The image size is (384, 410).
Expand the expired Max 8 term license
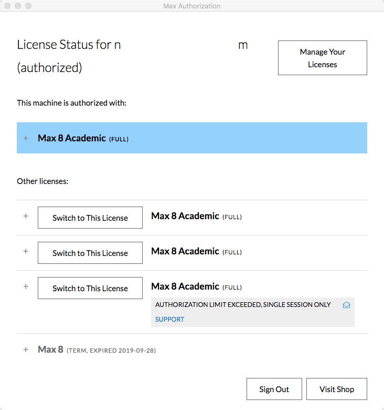click(26, 350)
